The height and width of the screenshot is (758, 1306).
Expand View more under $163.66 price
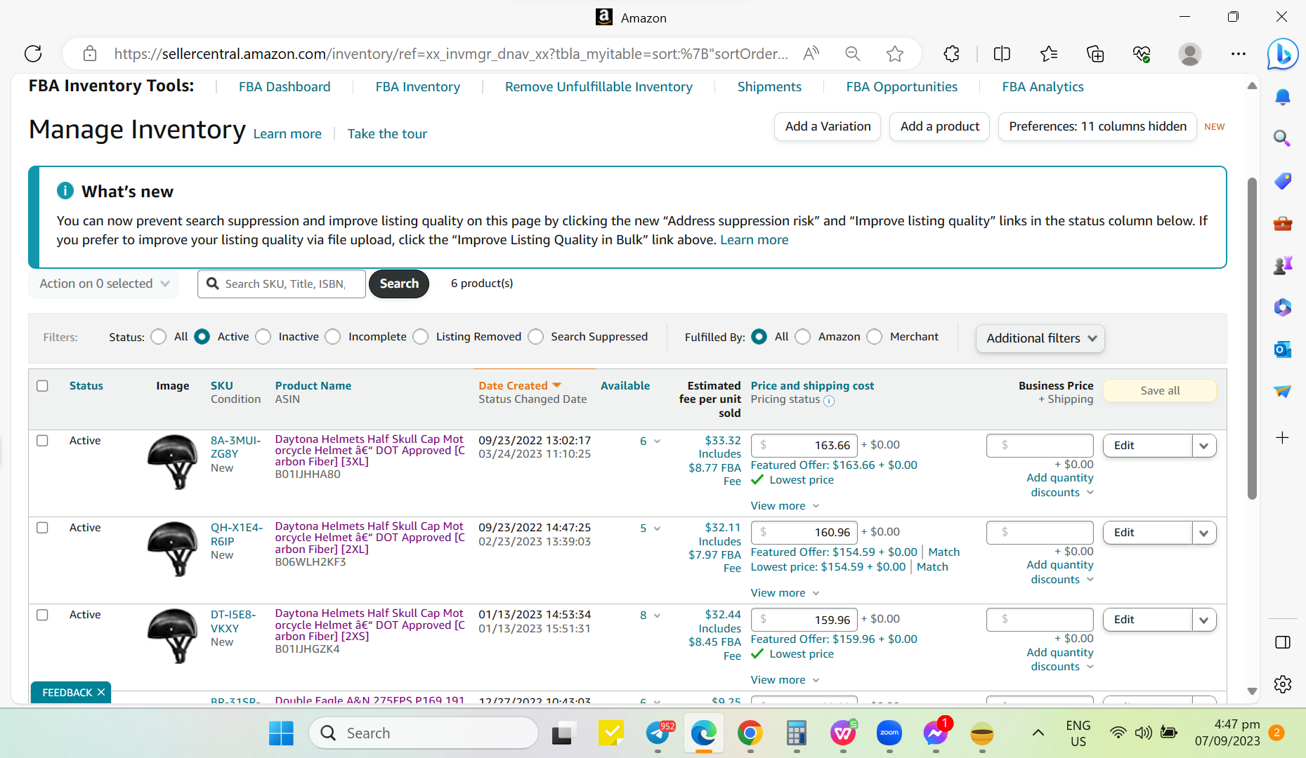785,506
